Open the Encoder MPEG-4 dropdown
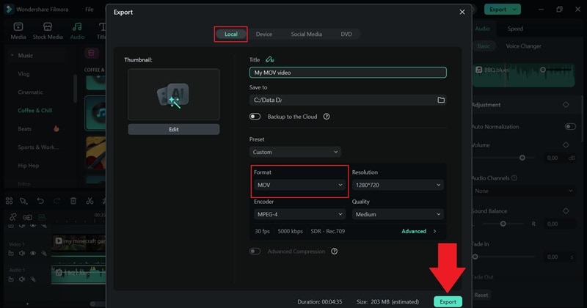The image size is (587, 308). (x=299, y=214)
